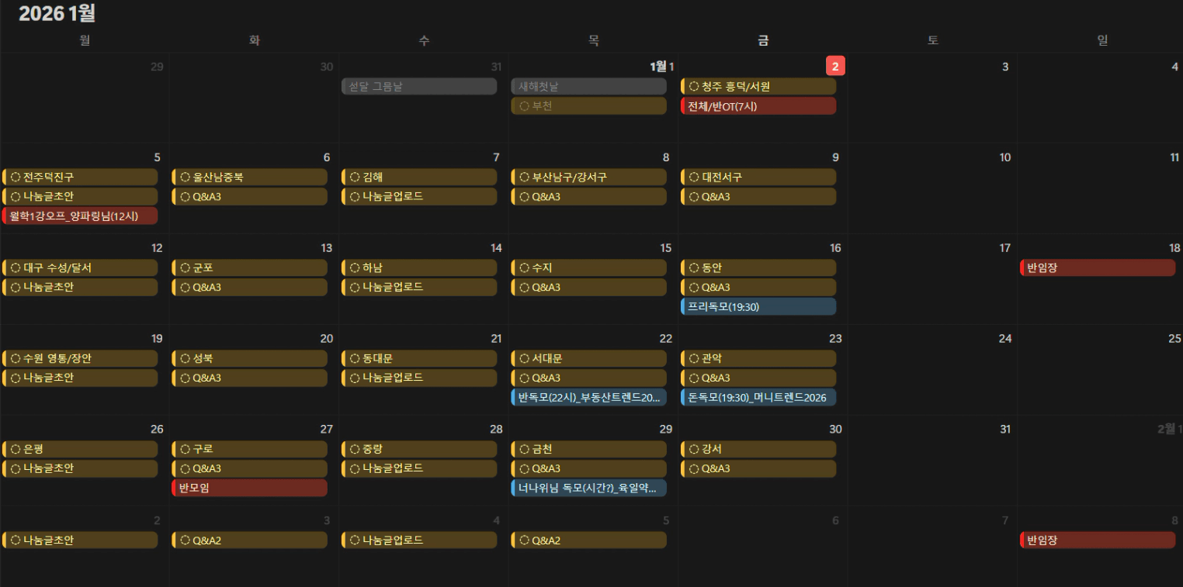The height and width of the screenshot is (587, 1183).
Task: Open 돈독모(19:30)_머니트렌드2026 event
Action: (x=758, y=398)
